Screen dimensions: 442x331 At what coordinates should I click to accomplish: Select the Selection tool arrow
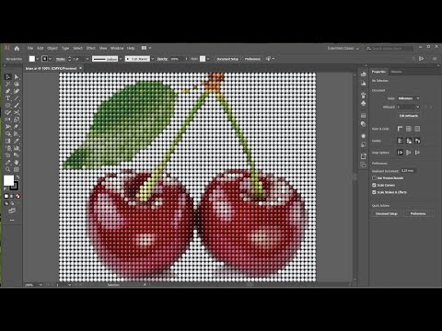click(x=8, y=77)
